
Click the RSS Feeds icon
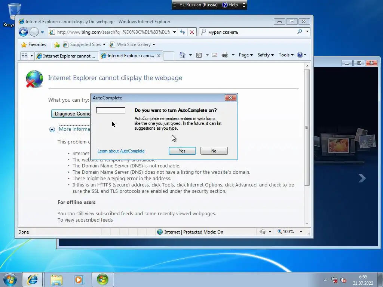point(199,55)
